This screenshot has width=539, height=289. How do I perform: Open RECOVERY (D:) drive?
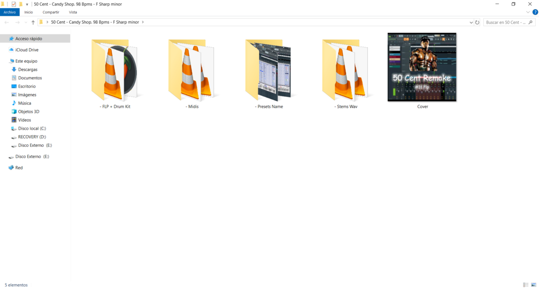coord(32,137)
